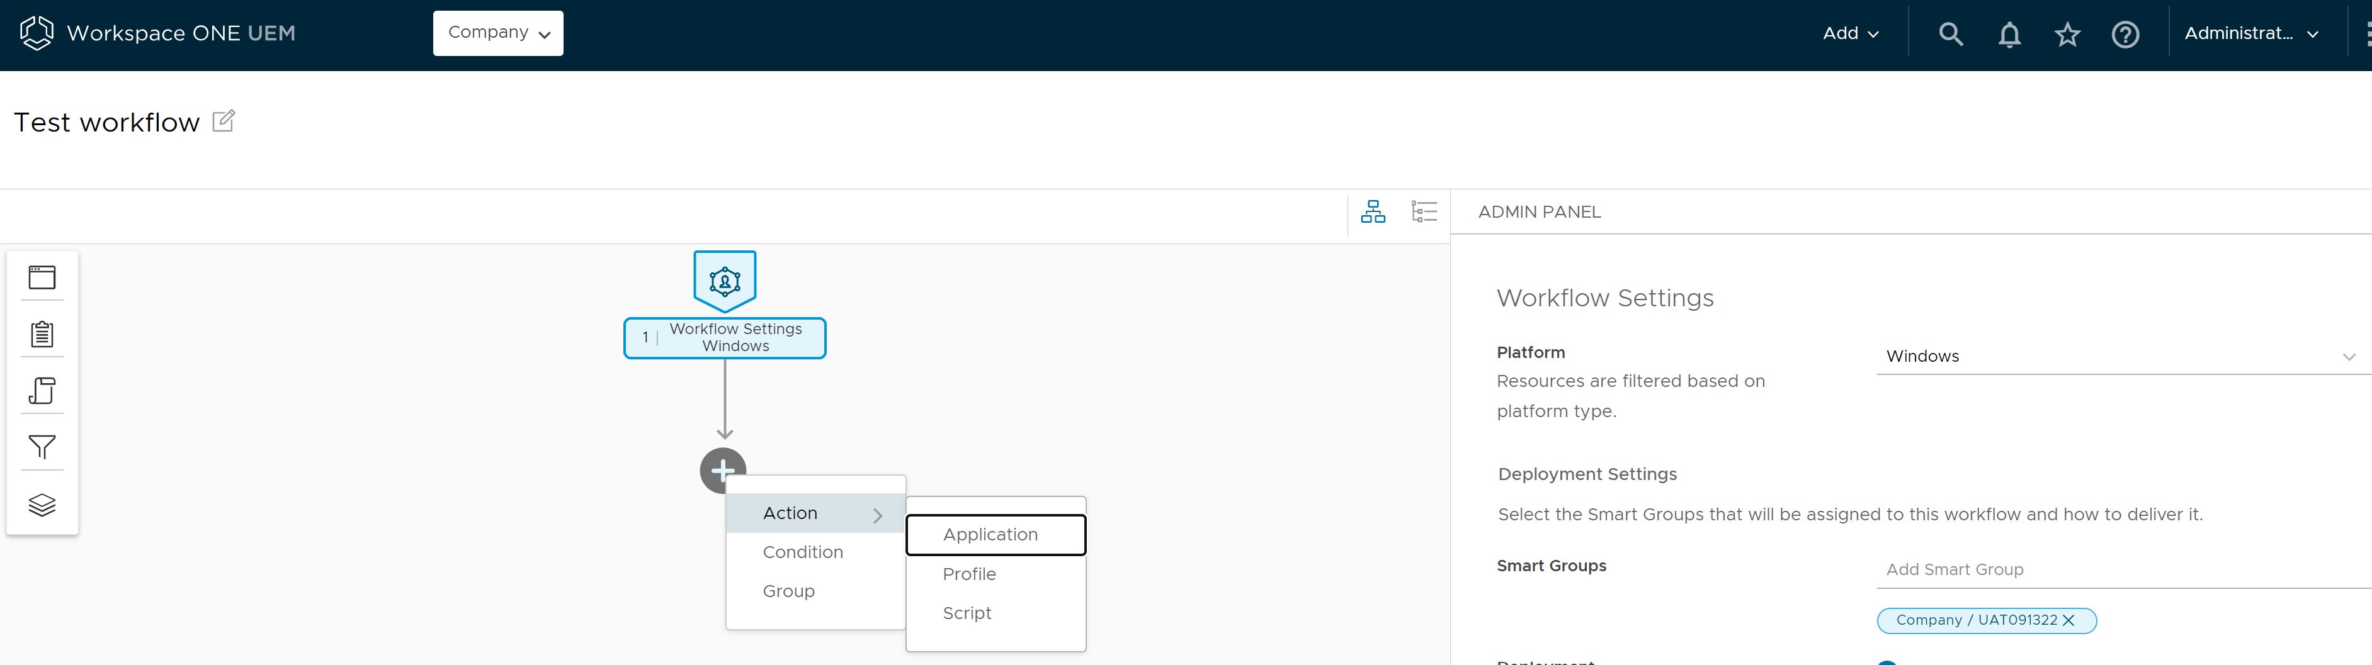Select the script scroll icon in left palette

[42, 391]
